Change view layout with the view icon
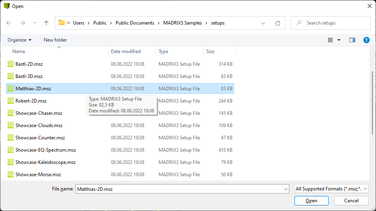Image resolution: width=376 pixels, height=211 pixels. click(x=330, y=40)
